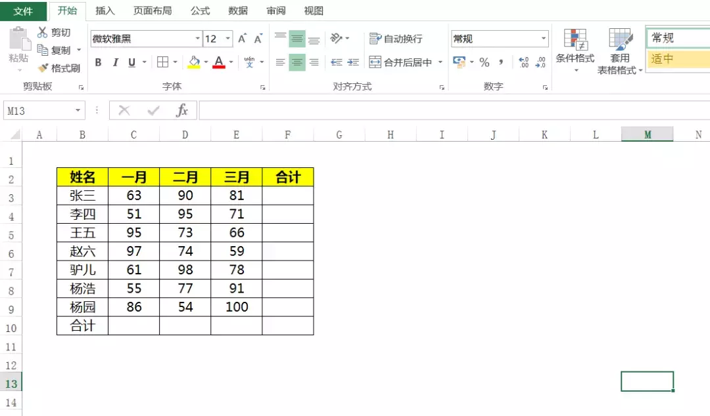Toggle center horizontal alignment

(x=297, y=62)
